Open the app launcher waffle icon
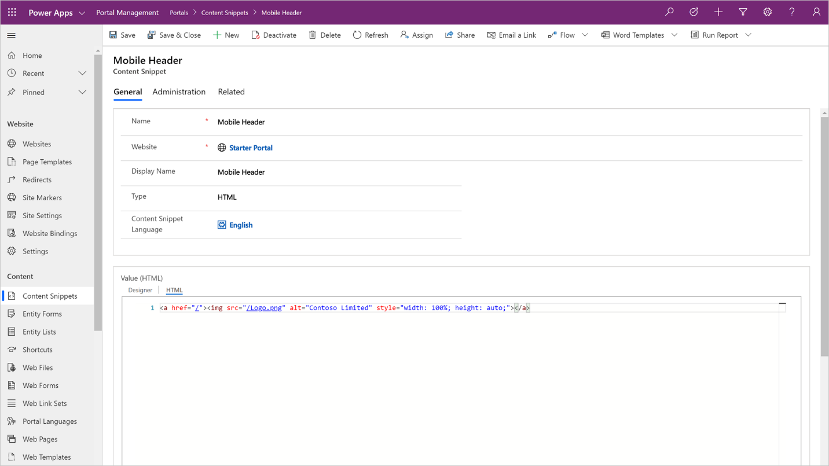829x466 pixels. (x=12, y=12)
